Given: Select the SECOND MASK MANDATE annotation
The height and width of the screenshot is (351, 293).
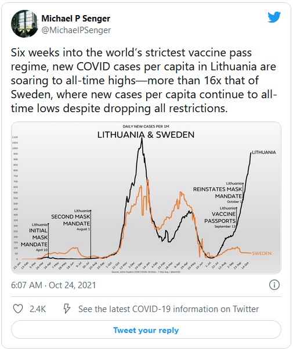Looking at the screenshot, I should click(x=71, y=220).
